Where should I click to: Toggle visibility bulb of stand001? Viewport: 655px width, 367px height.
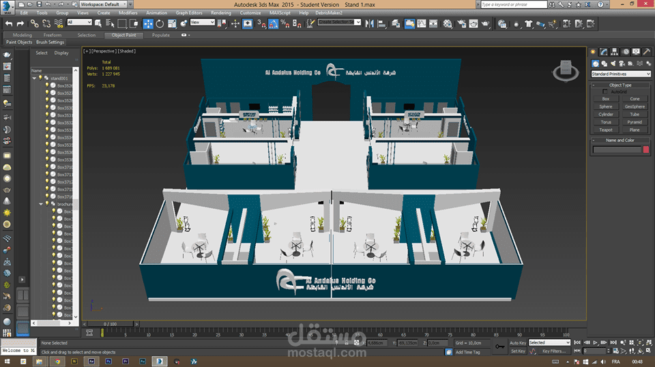(x=40, y=78)
